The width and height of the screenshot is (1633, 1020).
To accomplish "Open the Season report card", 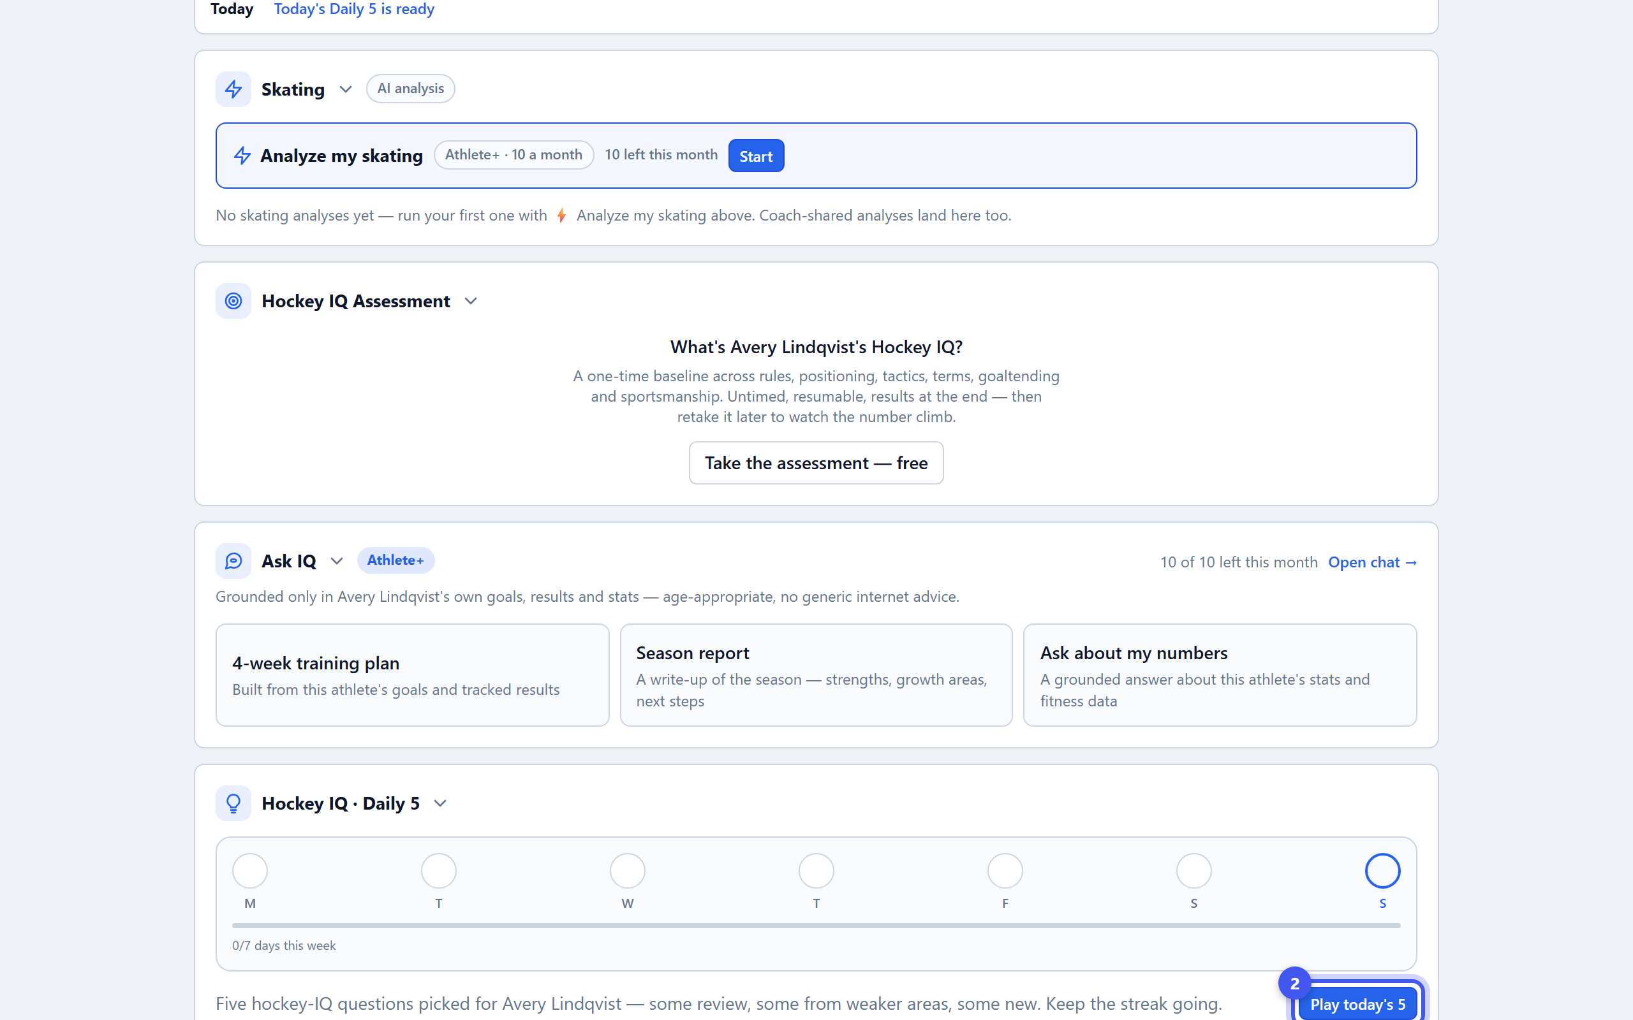I will 816,674.
